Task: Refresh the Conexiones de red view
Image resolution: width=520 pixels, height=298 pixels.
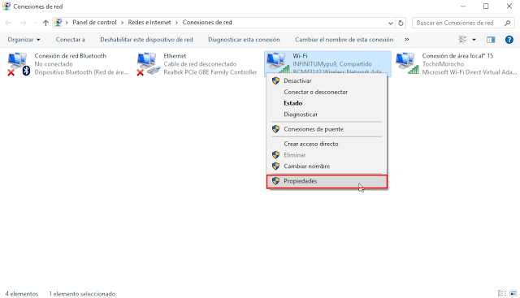Action: 401,23
